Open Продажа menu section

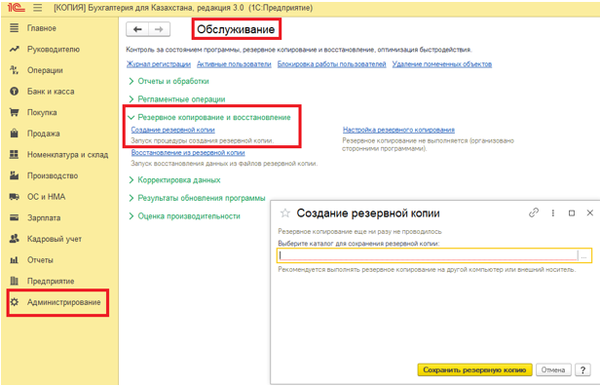pos(43,134)
